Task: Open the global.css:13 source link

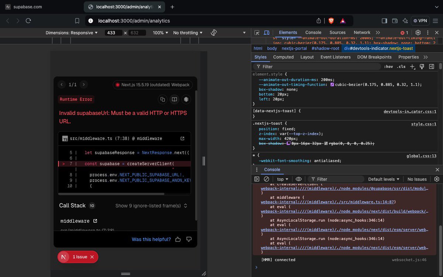Action: pos(421,156)
